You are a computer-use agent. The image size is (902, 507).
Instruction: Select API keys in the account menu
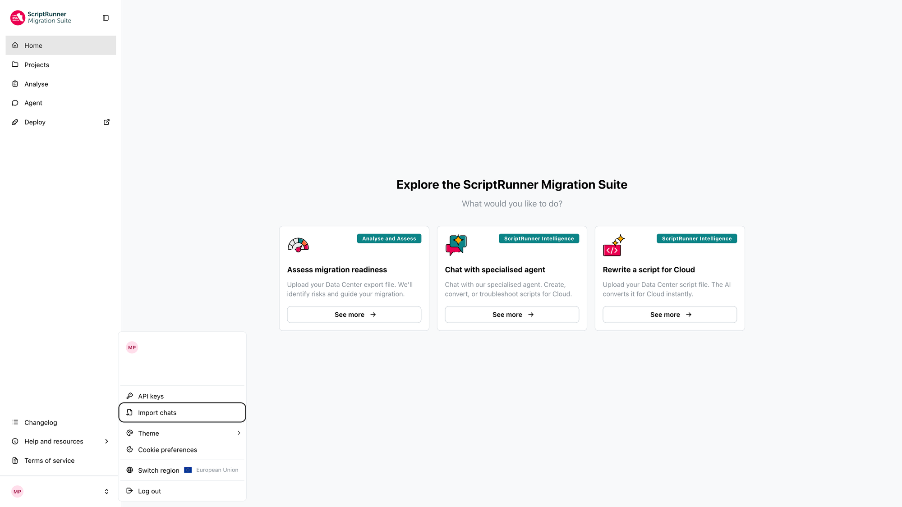pos(182,396)
